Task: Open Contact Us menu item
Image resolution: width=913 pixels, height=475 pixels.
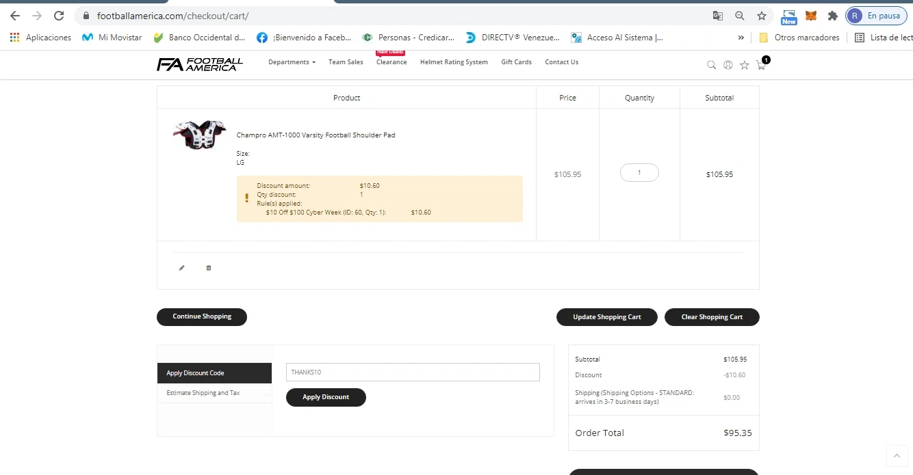Action: pyautogui.click(x=561, y=62)
